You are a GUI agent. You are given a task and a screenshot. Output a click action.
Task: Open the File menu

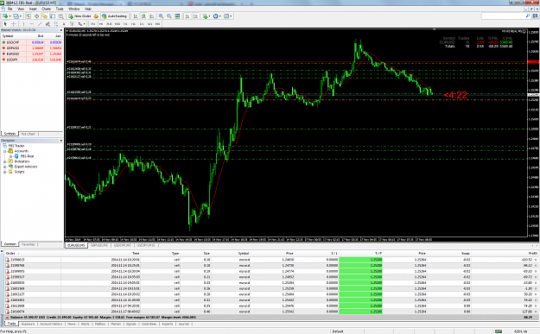pyautogui.click(x=10, y=9)
